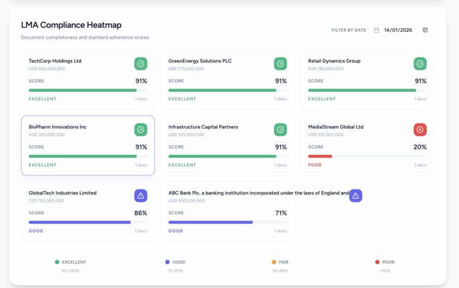
Task: Open date picker calendar icon at right of date
Action: pos(425,30)
